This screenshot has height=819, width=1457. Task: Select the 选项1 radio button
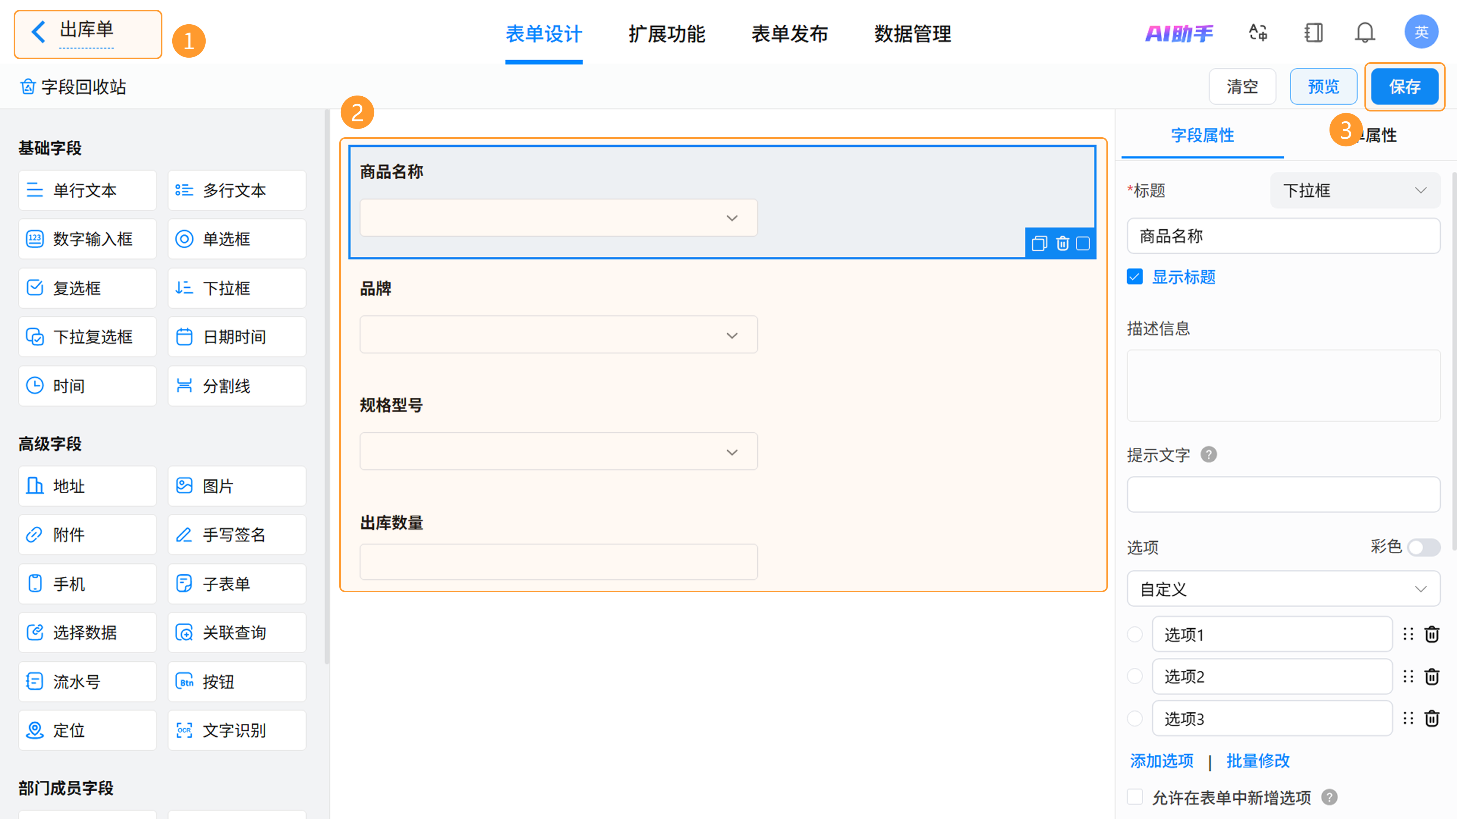pos(1134,634)
